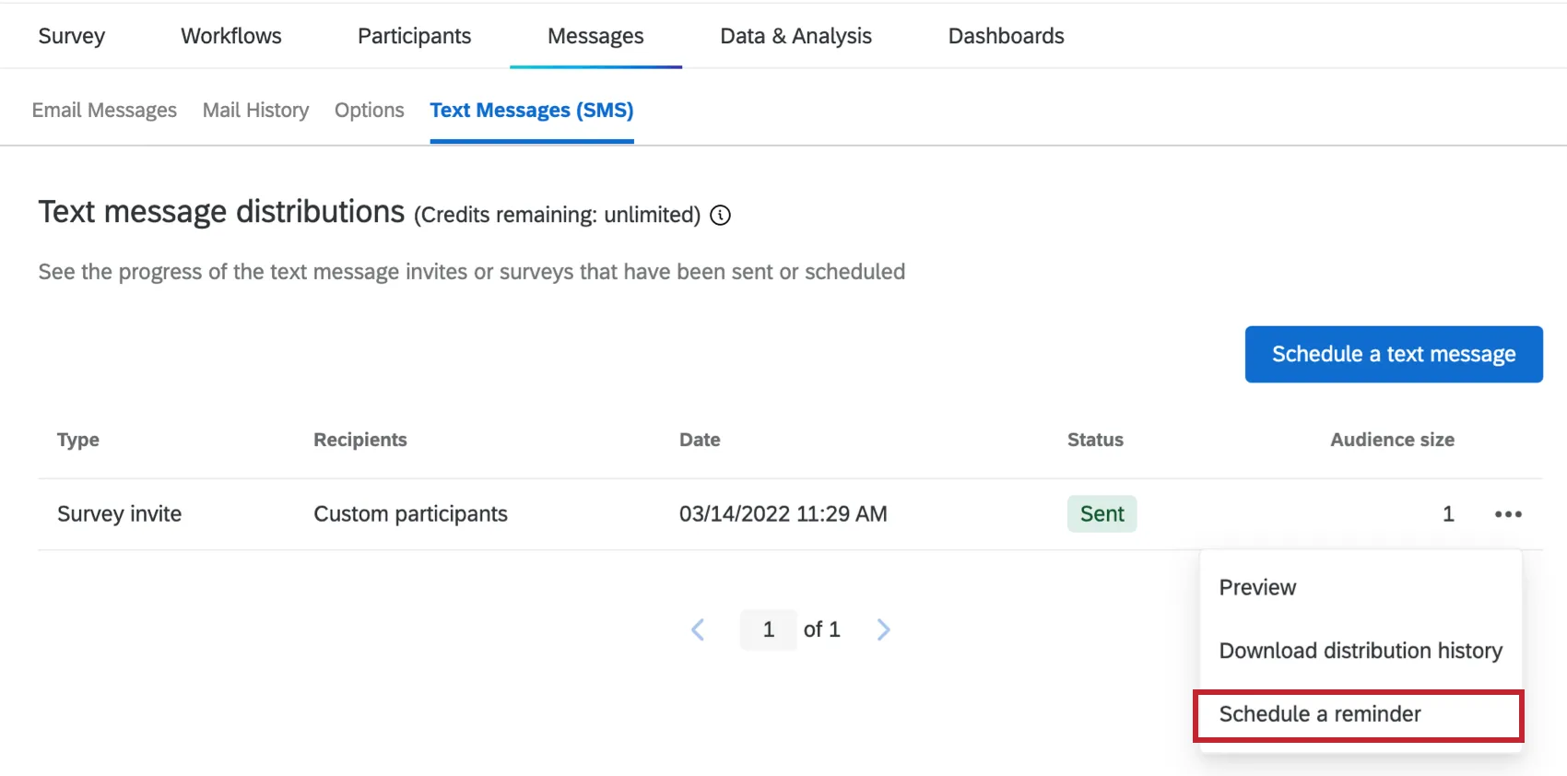Go to Data & Analysis tab
This screenshot has height=776, width=1567.
click(x=795, y=36)
